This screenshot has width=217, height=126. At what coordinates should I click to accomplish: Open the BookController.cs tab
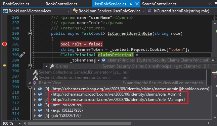tap(61, 4)
